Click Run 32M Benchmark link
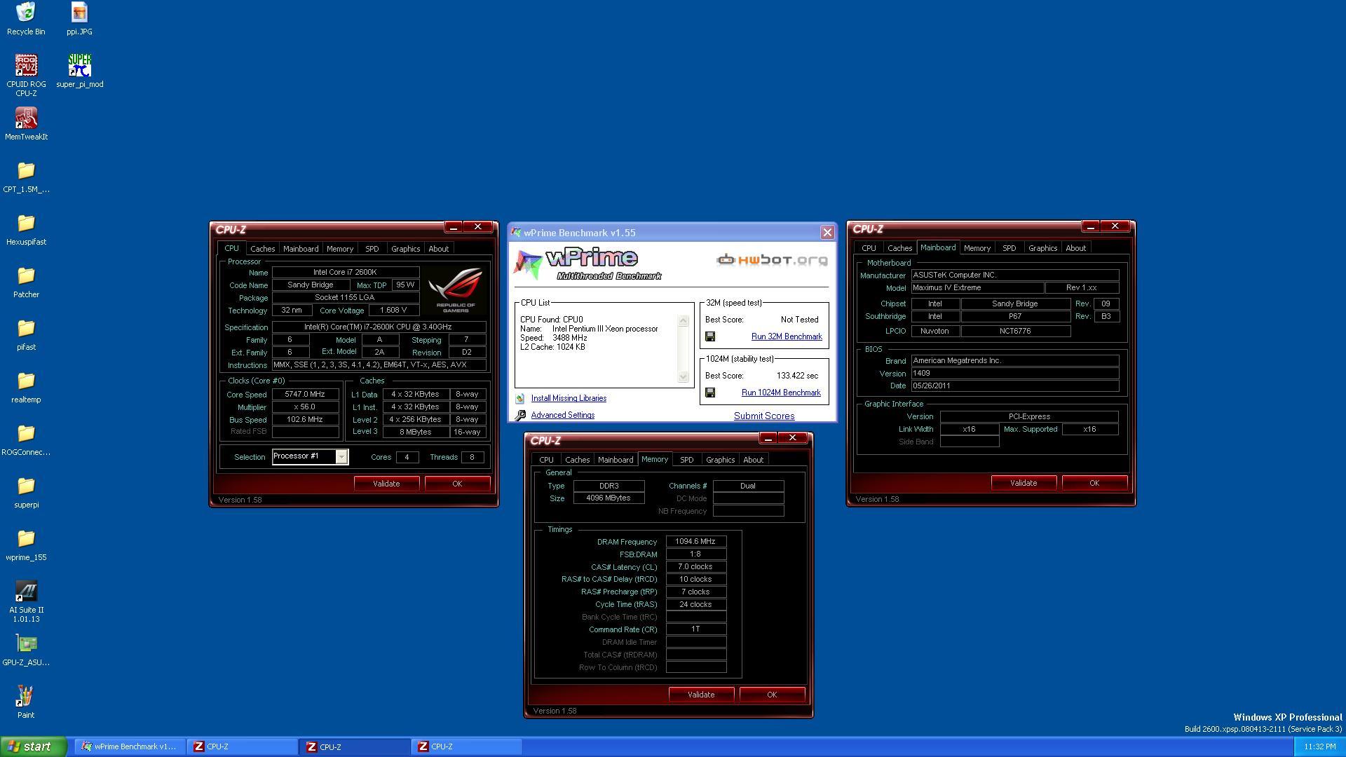The image size is (1346, 757). [787, 336]
